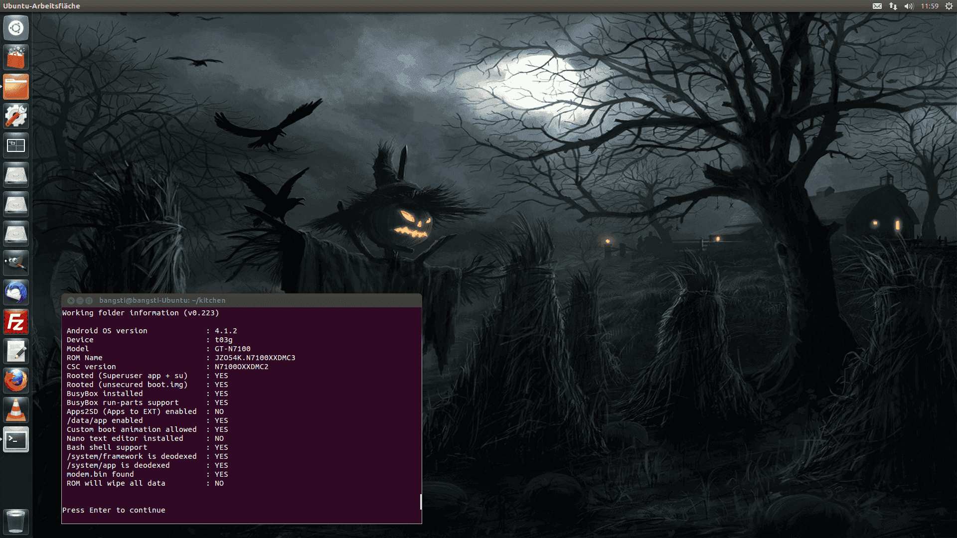Minimize the kitchen terminal window
Image resolution: width=957 pixels, height=538 pixels.
coord(80,300)
